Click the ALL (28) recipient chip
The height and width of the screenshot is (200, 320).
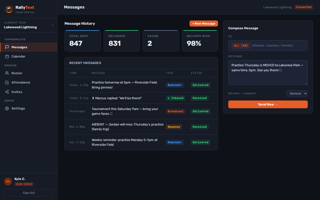[241, 45]
